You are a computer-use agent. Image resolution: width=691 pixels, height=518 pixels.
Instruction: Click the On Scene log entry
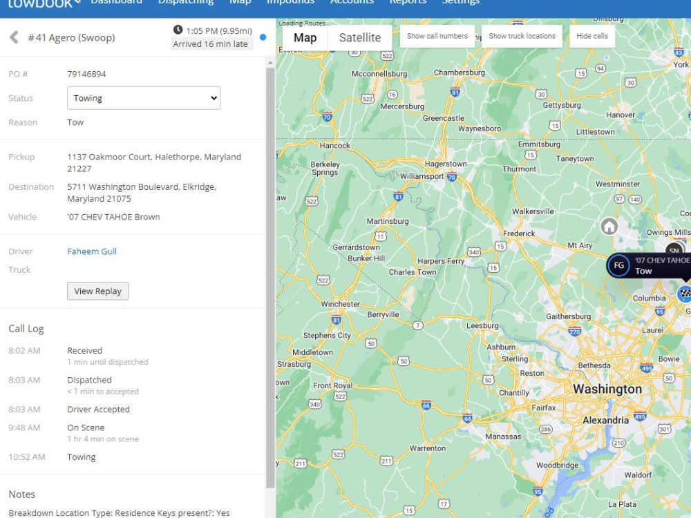86,428
